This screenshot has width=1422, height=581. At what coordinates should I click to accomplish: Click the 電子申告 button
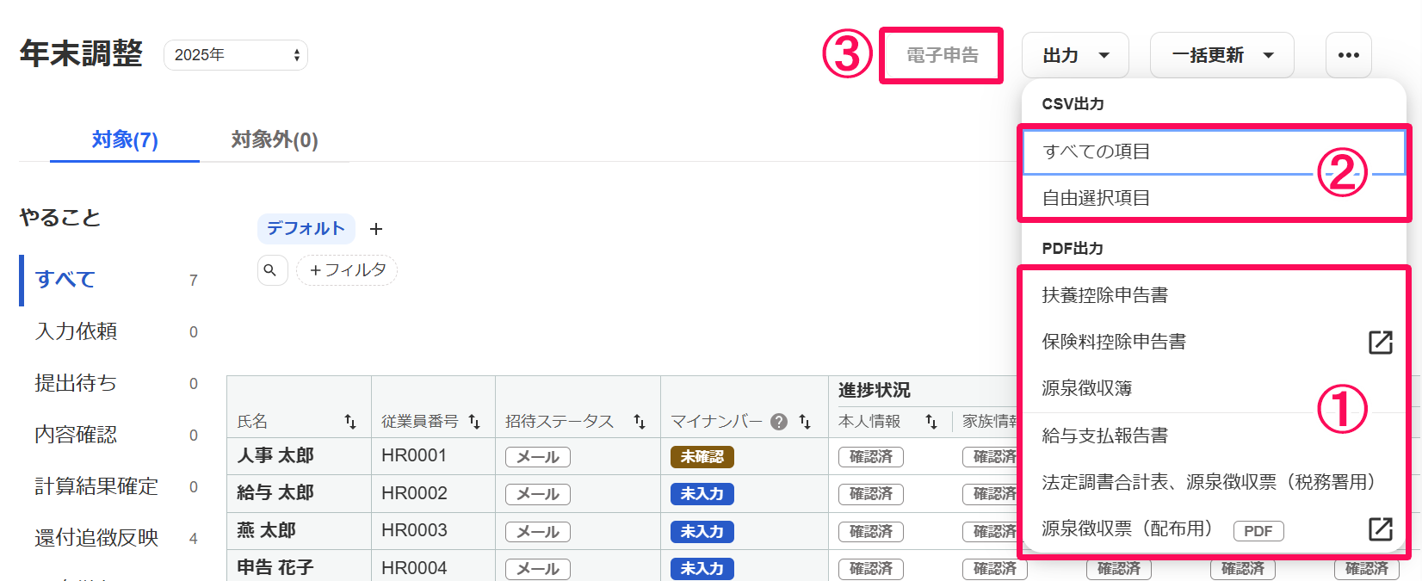(942, 55)
